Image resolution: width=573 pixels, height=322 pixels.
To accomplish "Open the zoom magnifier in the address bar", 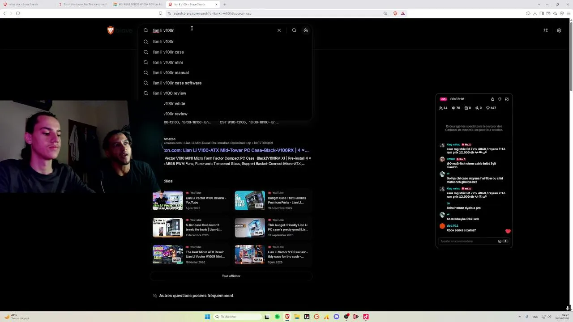I will (385, 13).
